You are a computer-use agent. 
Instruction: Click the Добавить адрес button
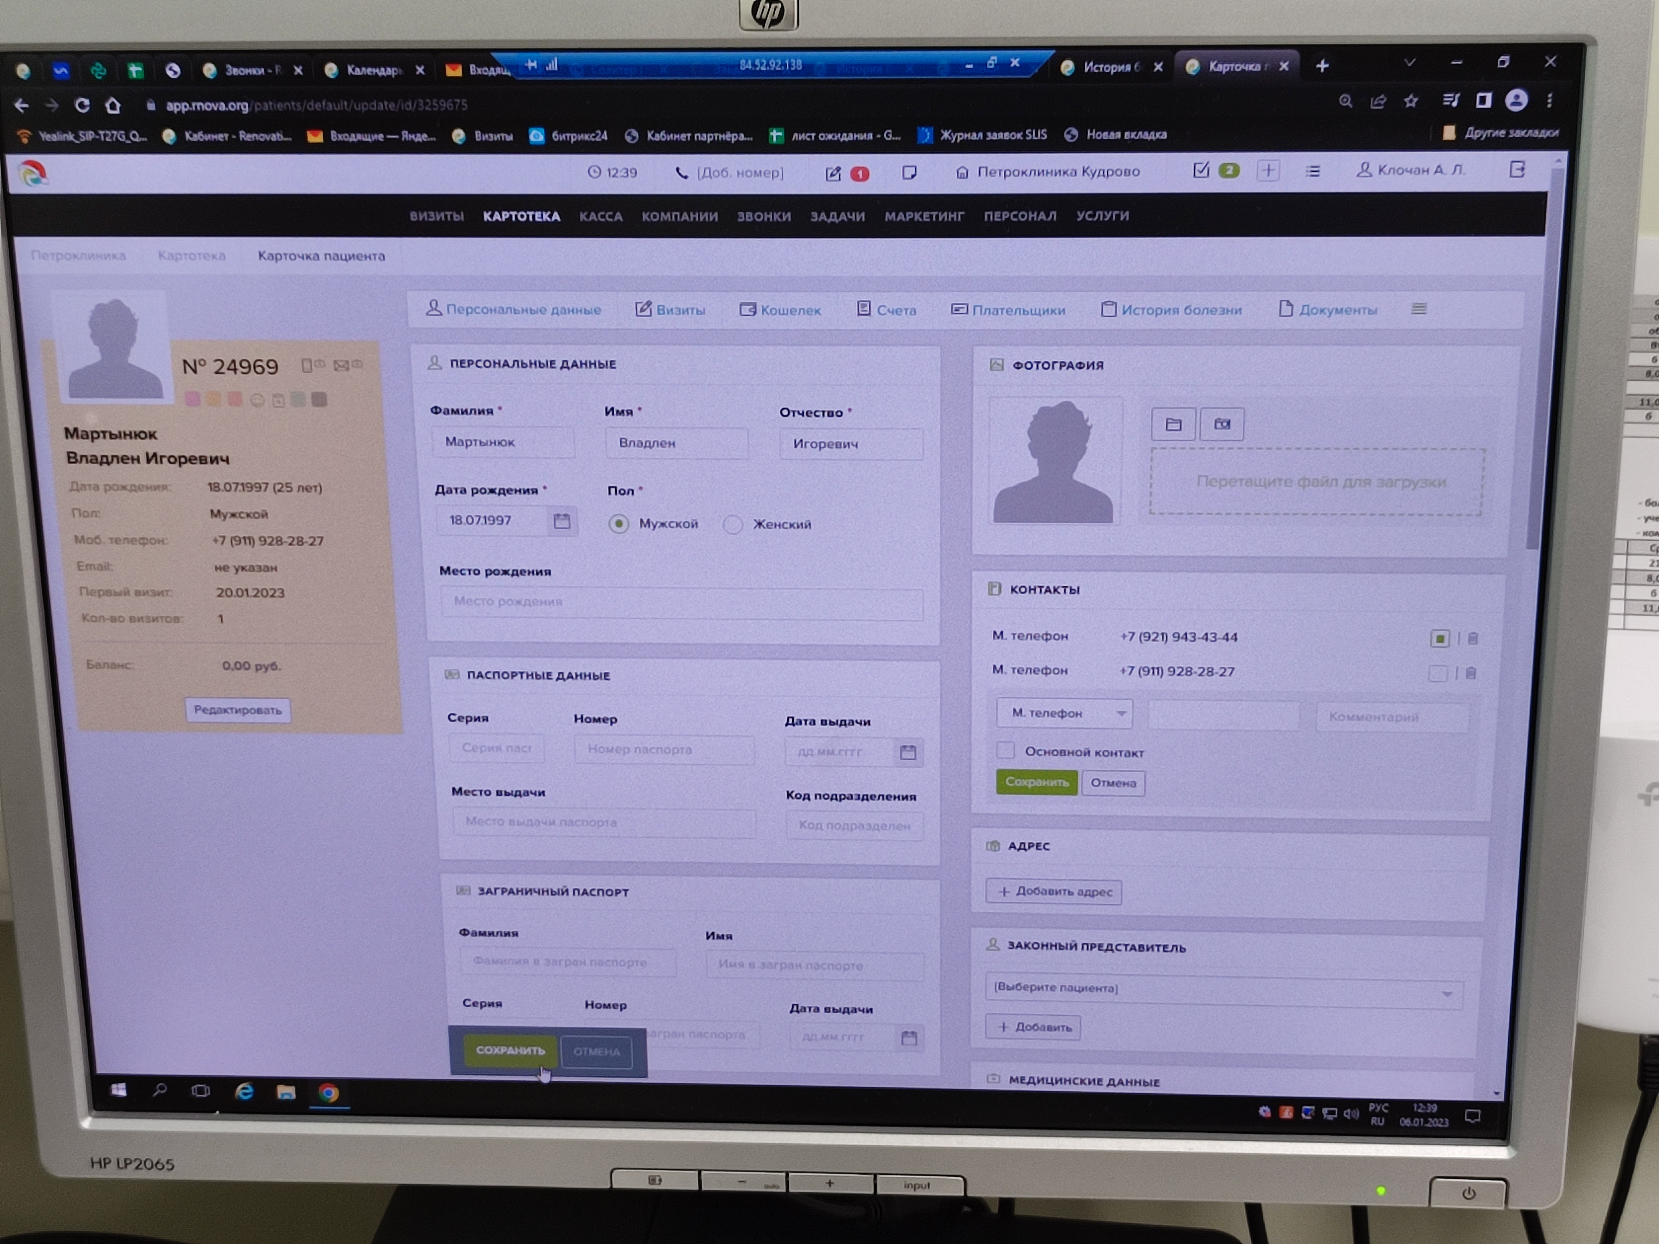click(1053, 892)
